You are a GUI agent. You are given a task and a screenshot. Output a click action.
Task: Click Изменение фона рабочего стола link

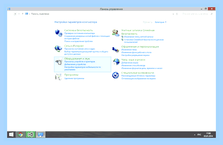[136, 52]
